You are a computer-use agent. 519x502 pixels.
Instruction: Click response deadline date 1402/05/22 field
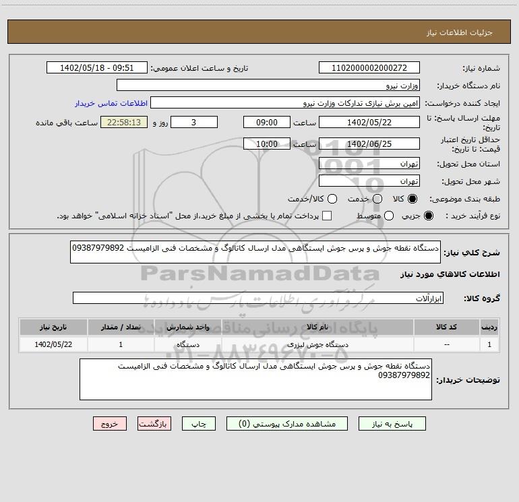[369, 122]
